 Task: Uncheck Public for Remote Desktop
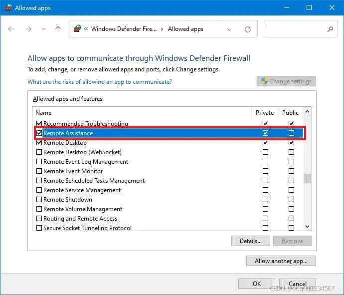tap(291, 143)
